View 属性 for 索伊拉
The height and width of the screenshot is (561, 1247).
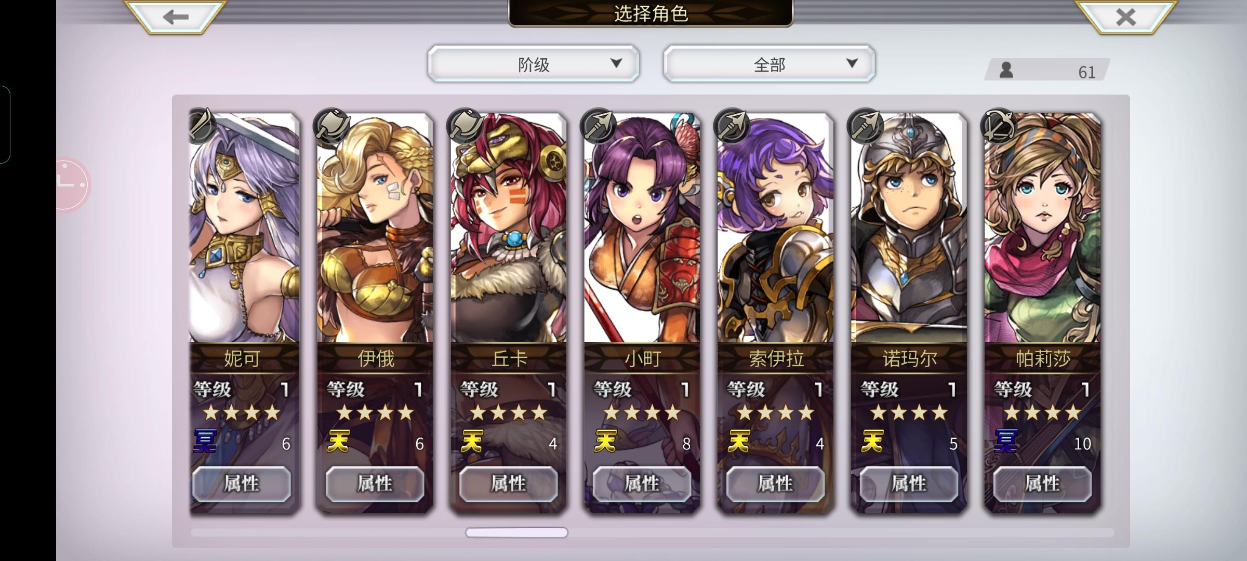[x=775, y=484]
